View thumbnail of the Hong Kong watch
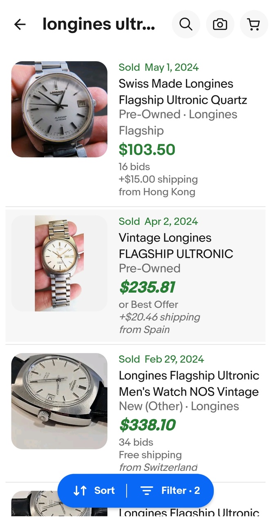This screenshot has height=523, width=271. [59, 109]
